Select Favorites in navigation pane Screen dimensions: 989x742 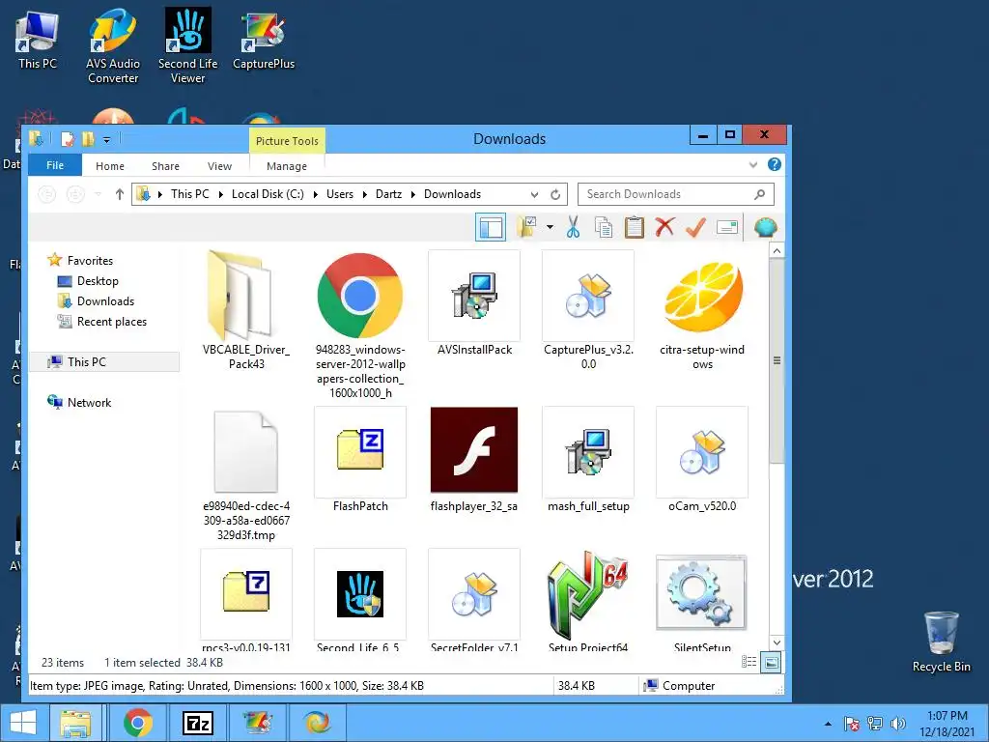[90, 261]
